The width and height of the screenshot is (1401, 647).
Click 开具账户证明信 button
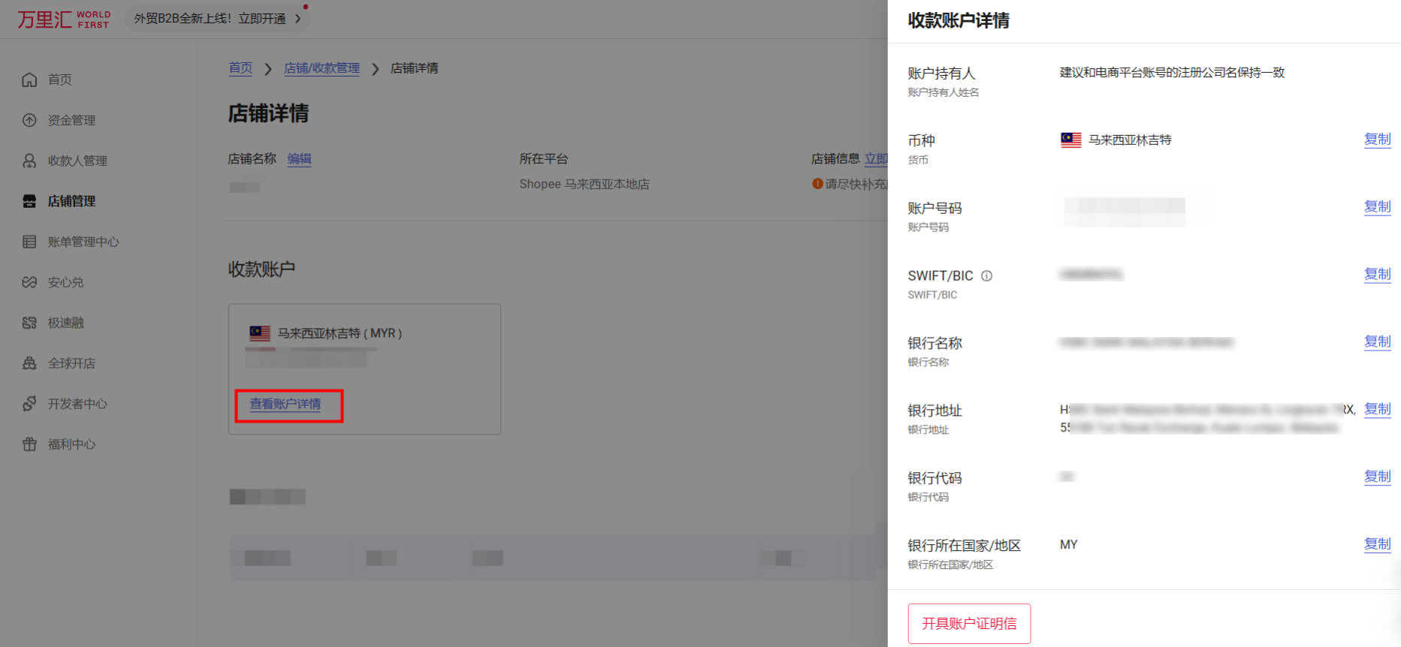[968, 624]
